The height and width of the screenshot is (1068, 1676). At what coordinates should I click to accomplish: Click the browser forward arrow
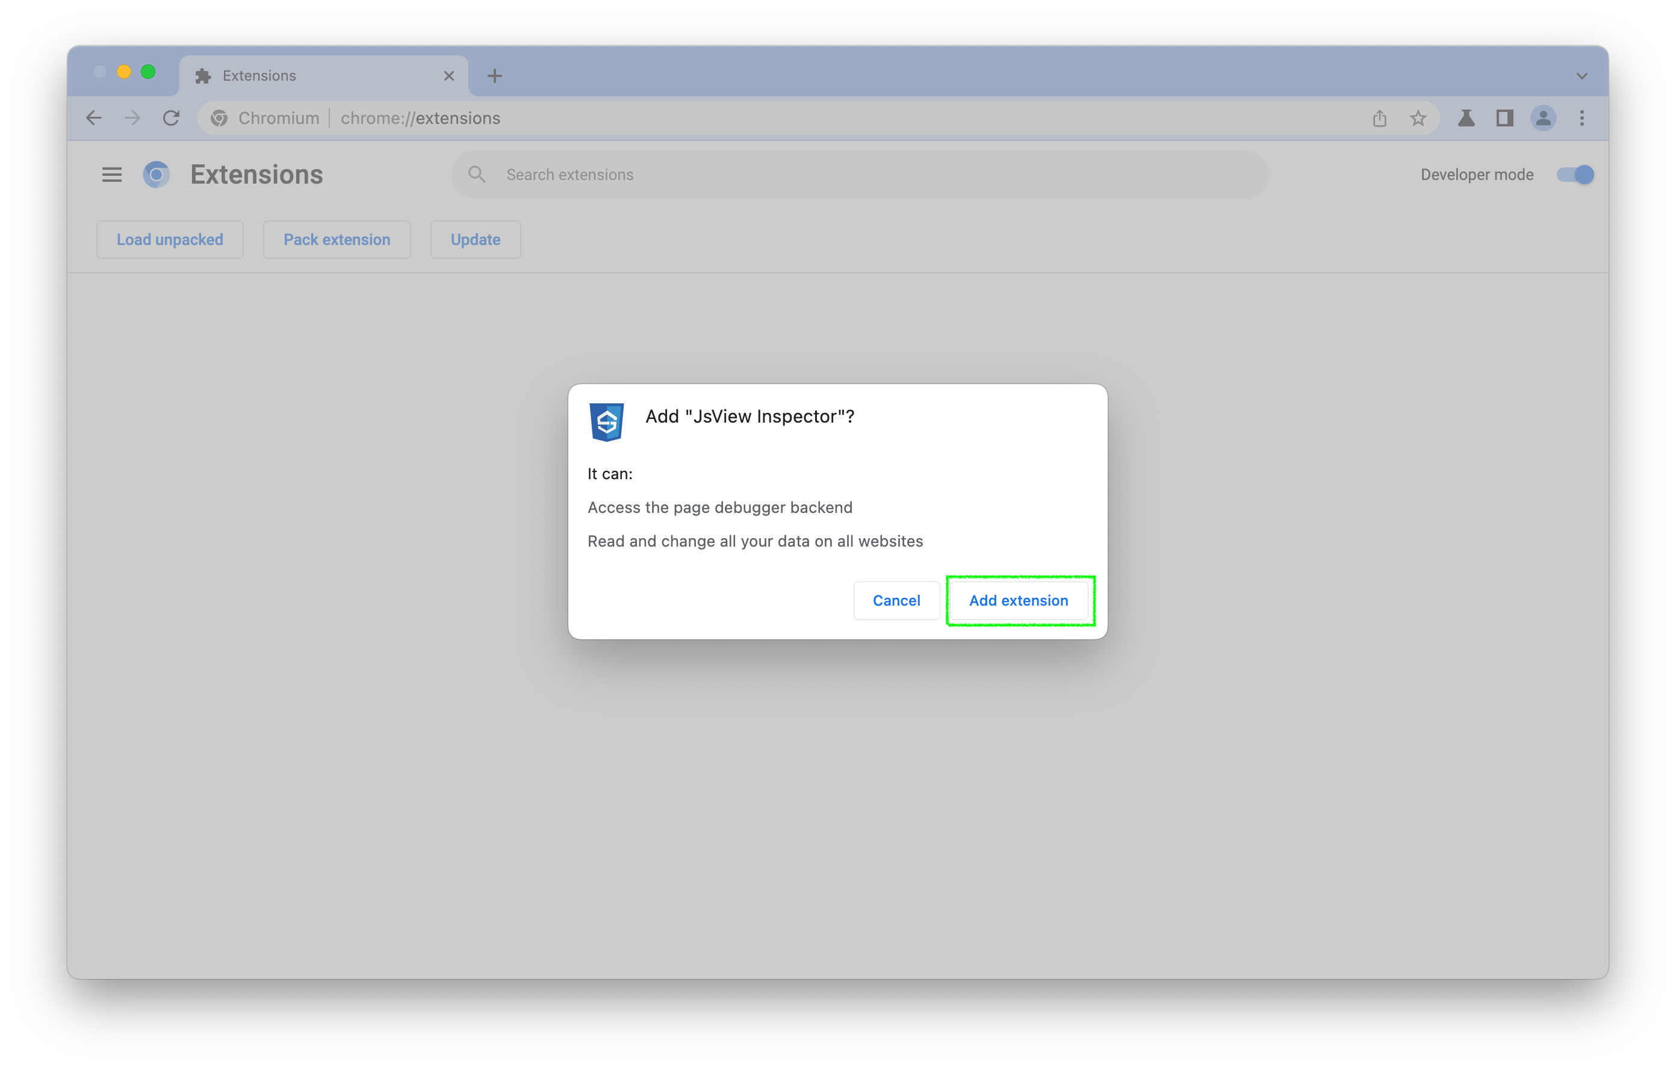pyautogui.click(x=132, y=119)
